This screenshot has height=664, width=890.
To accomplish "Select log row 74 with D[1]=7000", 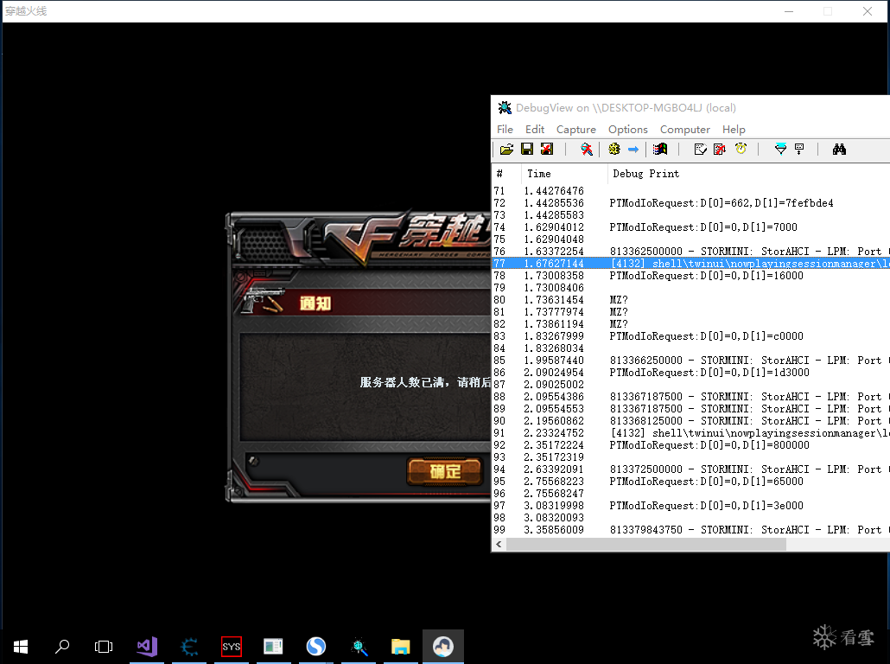I will pos(690,227).
